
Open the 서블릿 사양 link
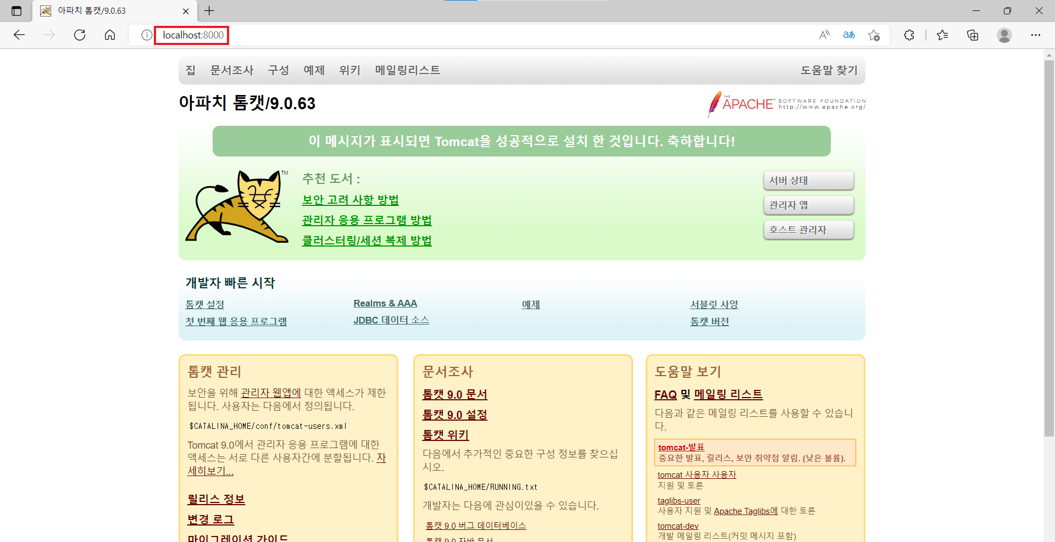click(714, 304)
